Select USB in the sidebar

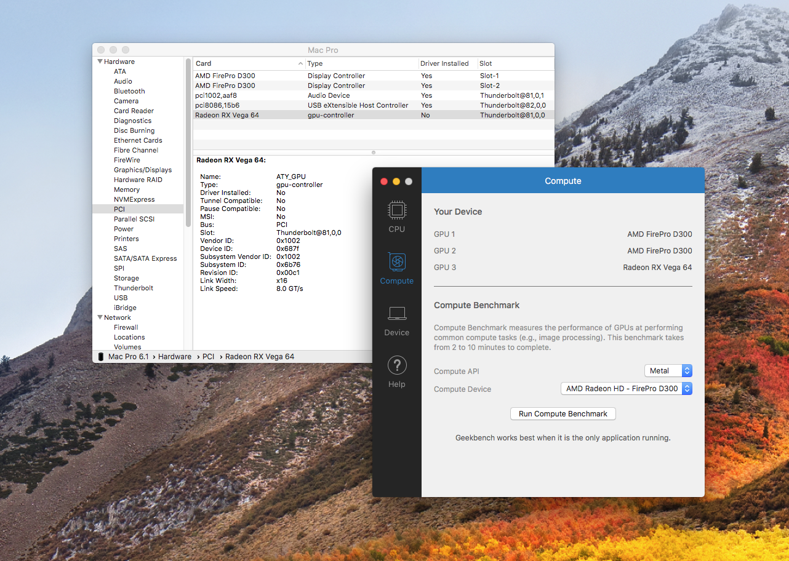pyautogui.click(x=121, y=298)
